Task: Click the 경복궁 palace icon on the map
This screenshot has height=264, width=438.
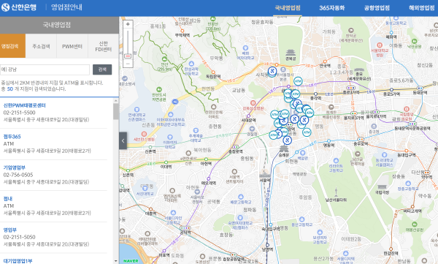Action: (x=291, y=53)
